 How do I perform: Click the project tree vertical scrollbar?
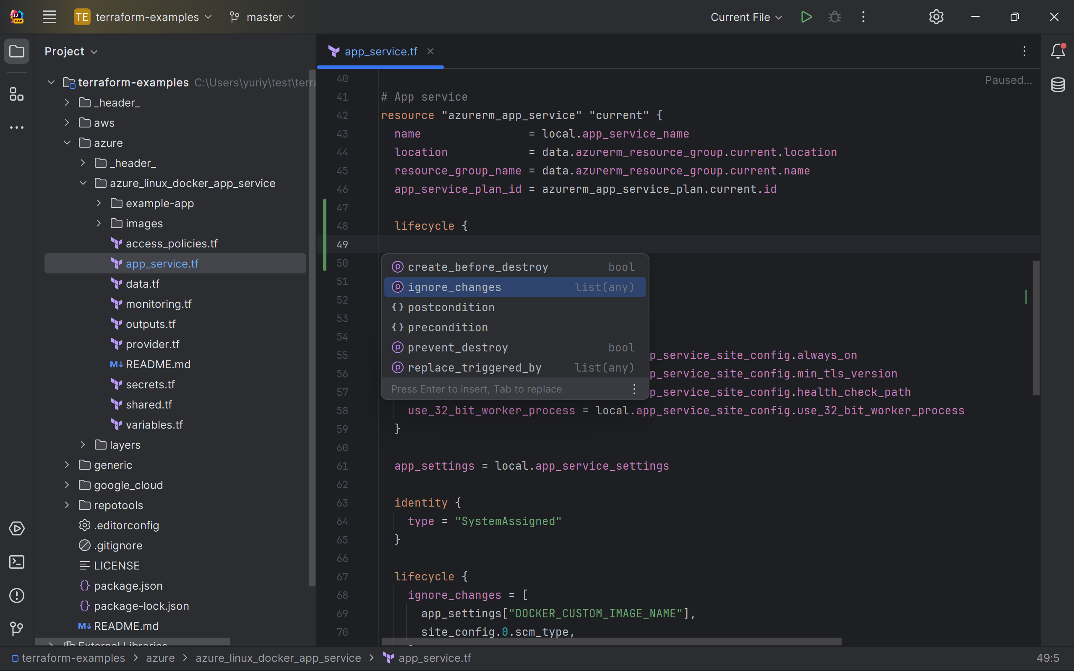(312, 328)
